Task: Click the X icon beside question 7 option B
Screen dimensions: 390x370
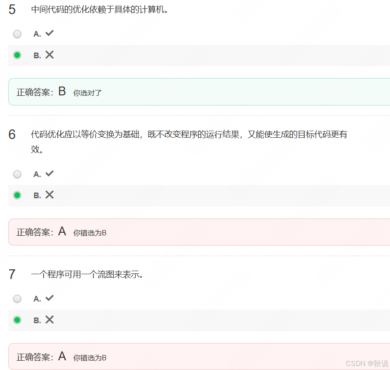Action: pos(49,319)
